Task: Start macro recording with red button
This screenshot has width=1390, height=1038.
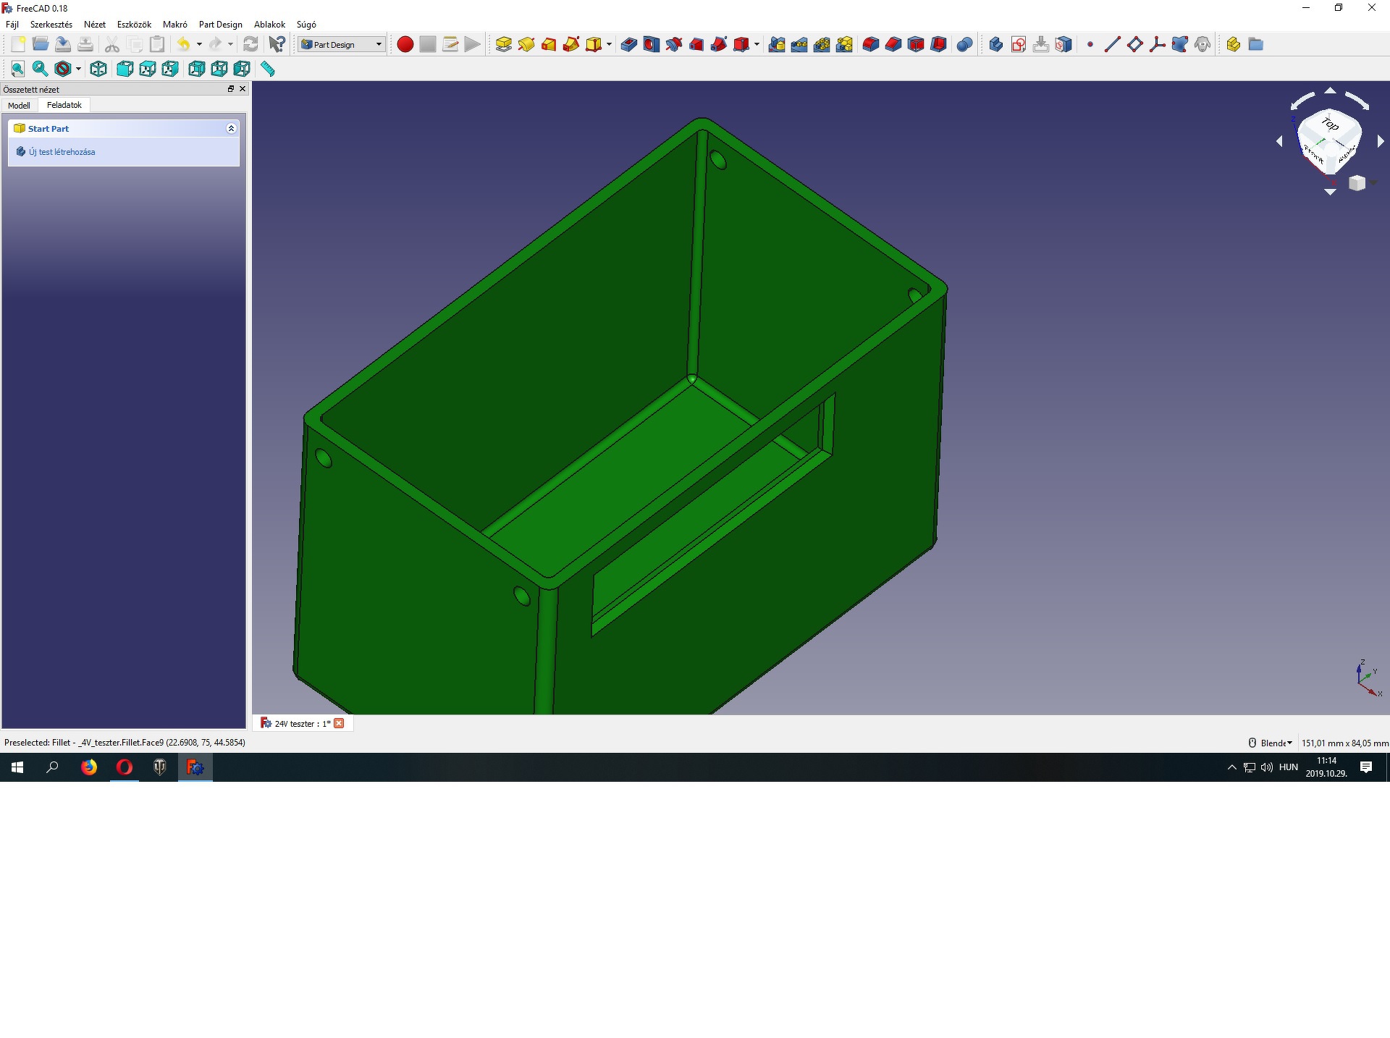Action: click(x=405, y=45)
